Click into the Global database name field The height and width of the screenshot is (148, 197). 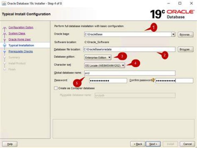(x=130, y=73)
